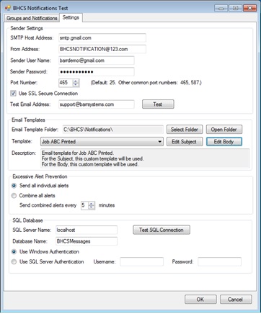The image size is (261, 314).
Task: Click the Sender User Name field
Action: [x=97, y=60]
